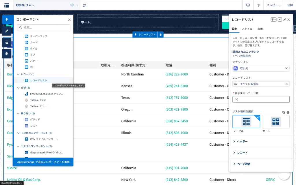Screen dimensions: 296x185
Task: Click the help question mark icon
Action: pyautogui.click(x=258, y=5)
